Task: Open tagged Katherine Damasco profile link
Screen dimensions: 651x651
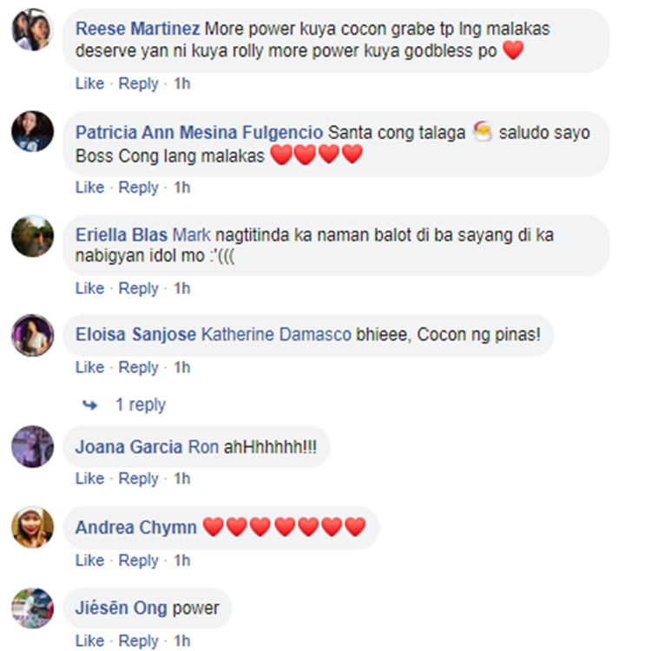Action: tap(277, 335)
